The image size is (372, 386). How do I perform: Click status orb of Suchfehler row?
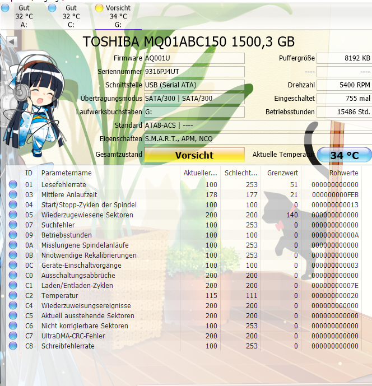13,225
